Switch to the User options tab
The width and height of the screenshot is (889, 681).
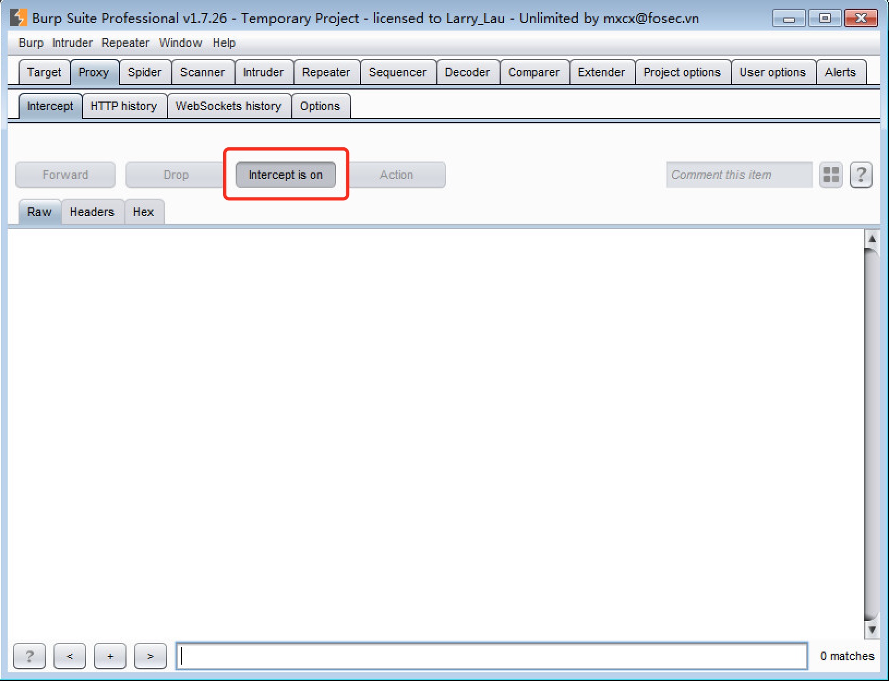click(x=773, y=72)
